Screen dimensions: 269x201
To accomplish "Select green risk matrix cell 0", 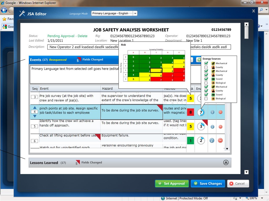I will pos(133,57).
